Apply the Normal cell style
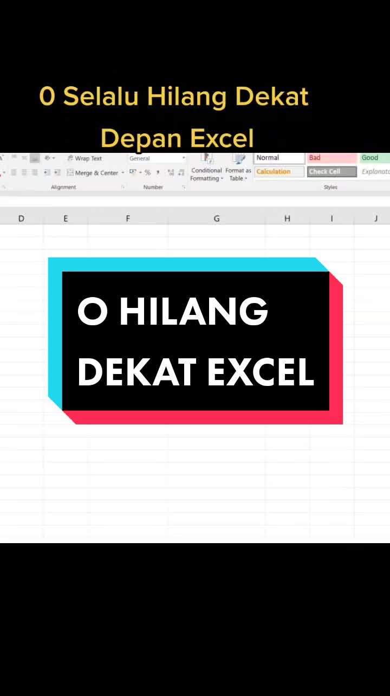 [279, 158]
